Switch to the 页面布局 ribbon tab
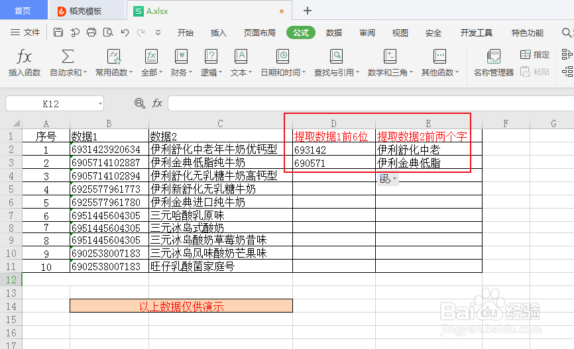574x349 pixels. pyautogui.click(x=260, y=33)
